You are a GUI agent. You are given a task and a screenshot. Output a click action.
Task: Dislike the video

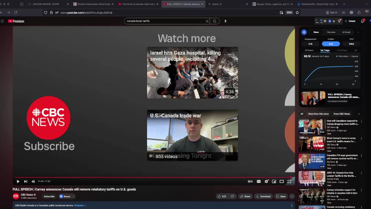tap(232, 197)
